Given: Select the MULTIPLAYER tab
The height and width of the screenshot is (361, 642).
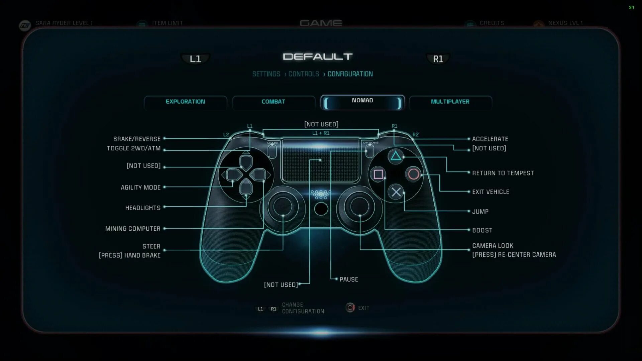Looking at the screenshot, I should (450, 101).
